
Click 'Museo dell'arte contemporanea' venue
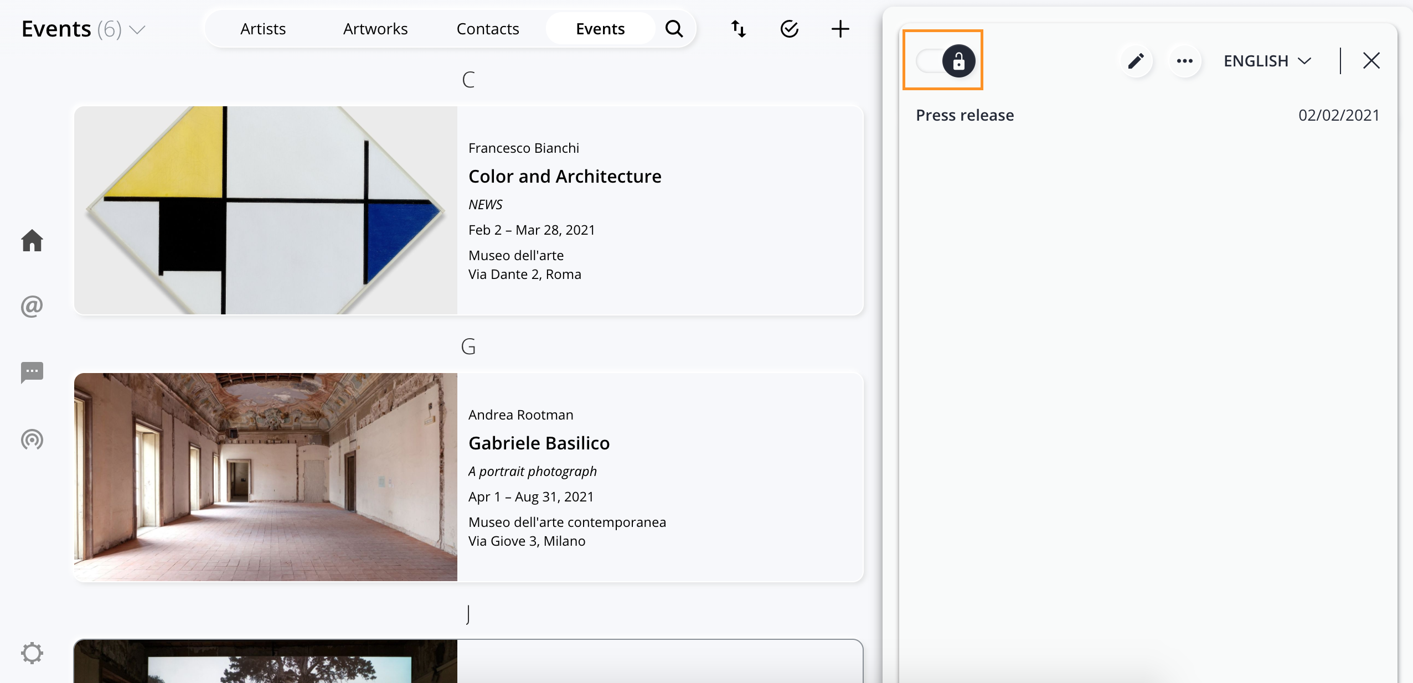coord(567,522)
